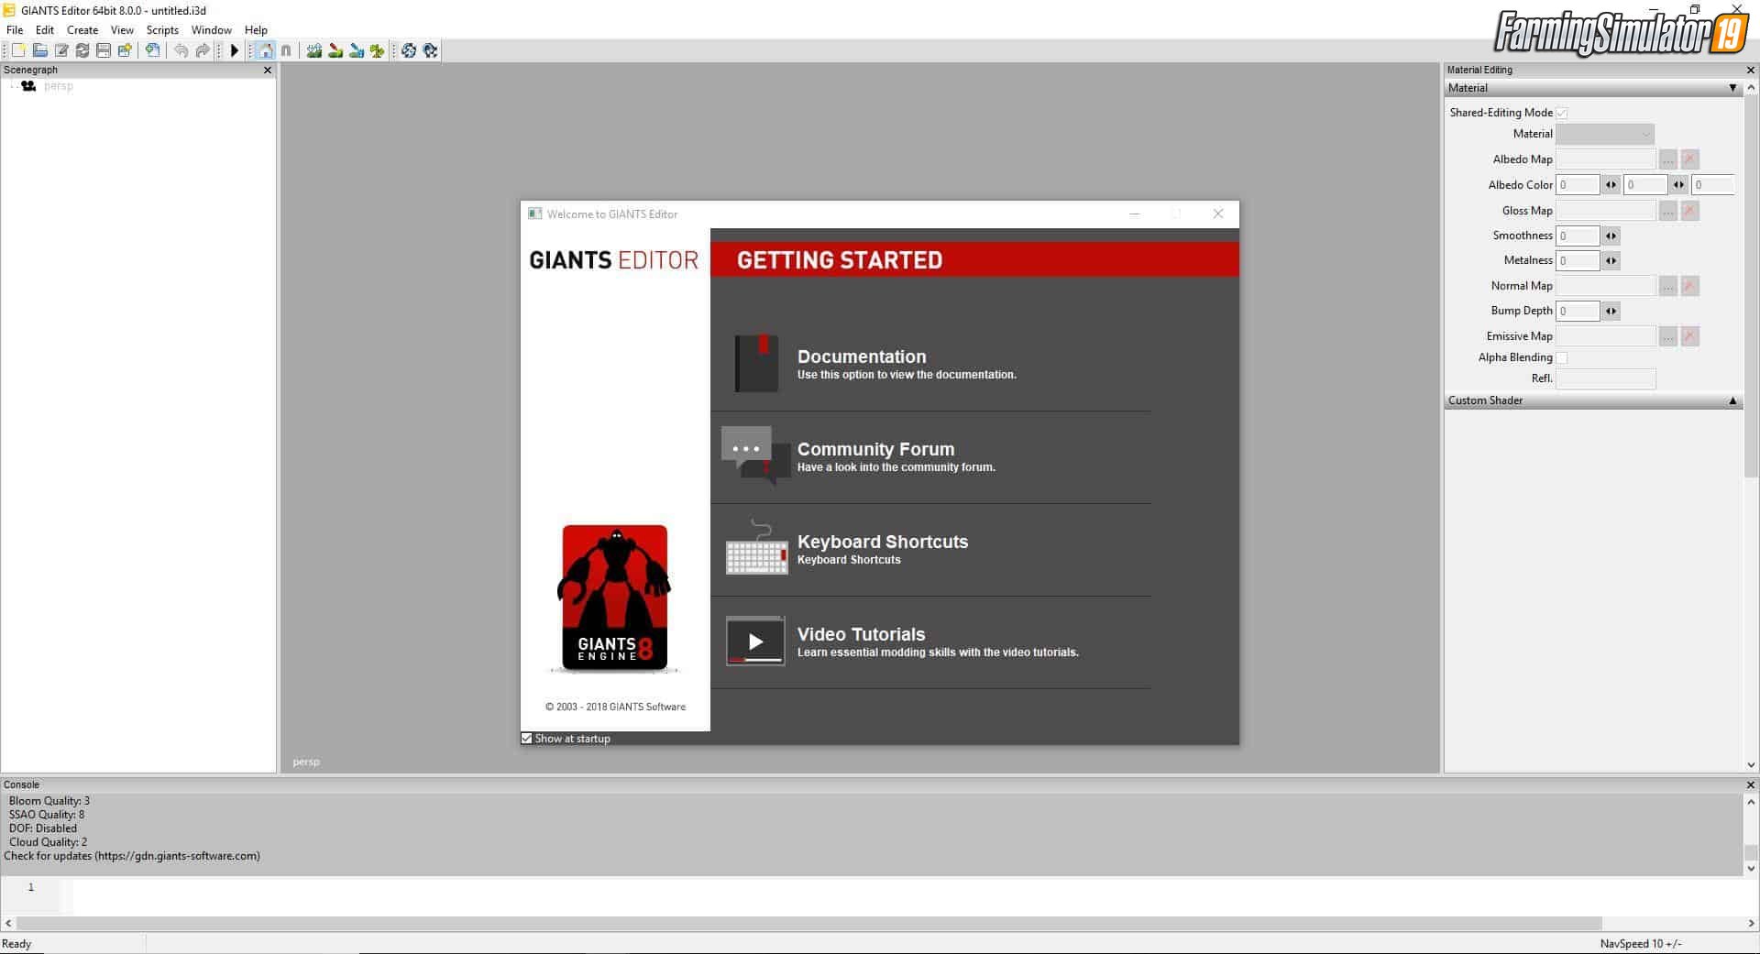1760x954 pixels.
Task: Create a new scene file
Action: point(16,50)
